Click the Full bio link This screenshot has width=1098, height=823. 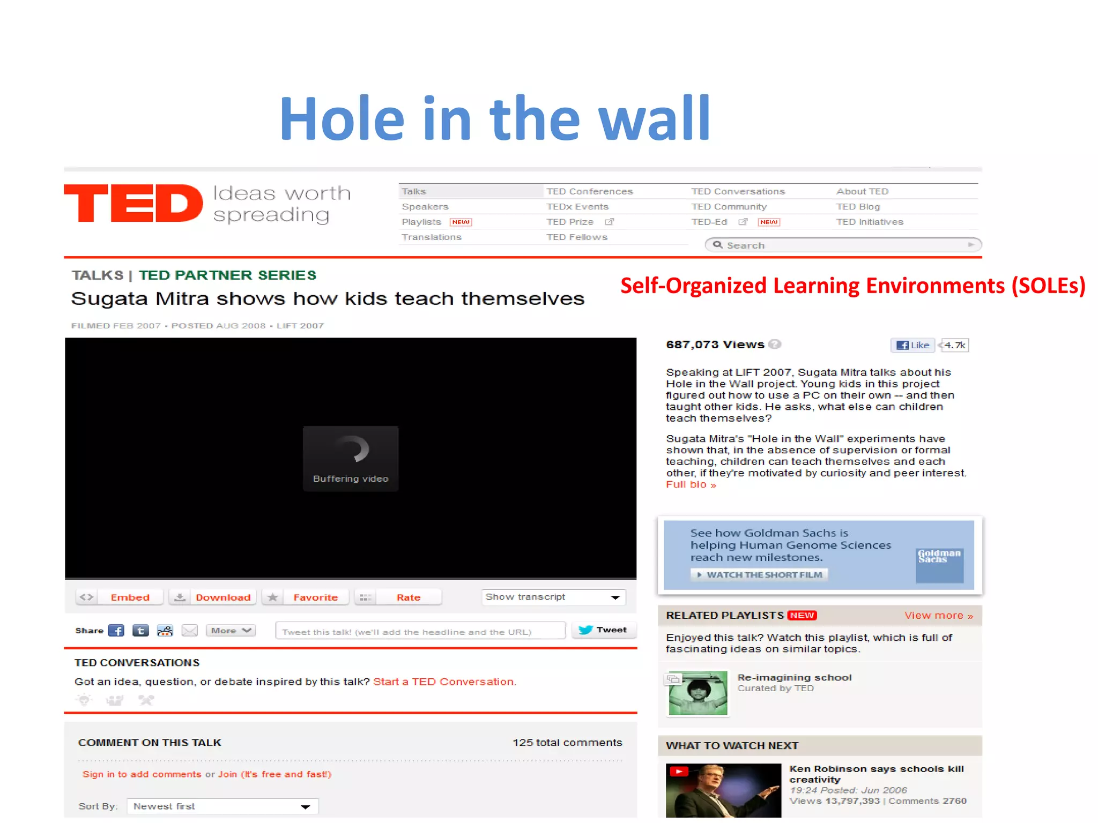691,484
